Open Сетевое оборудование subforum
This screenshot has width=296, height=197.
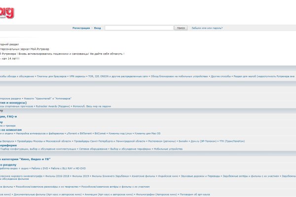pos(92,149)
